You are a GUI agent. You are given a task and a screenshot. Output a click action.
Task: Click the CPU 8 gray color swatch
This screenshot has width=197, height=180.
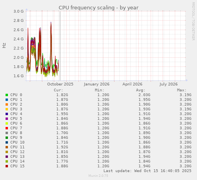tap(7, 133)
